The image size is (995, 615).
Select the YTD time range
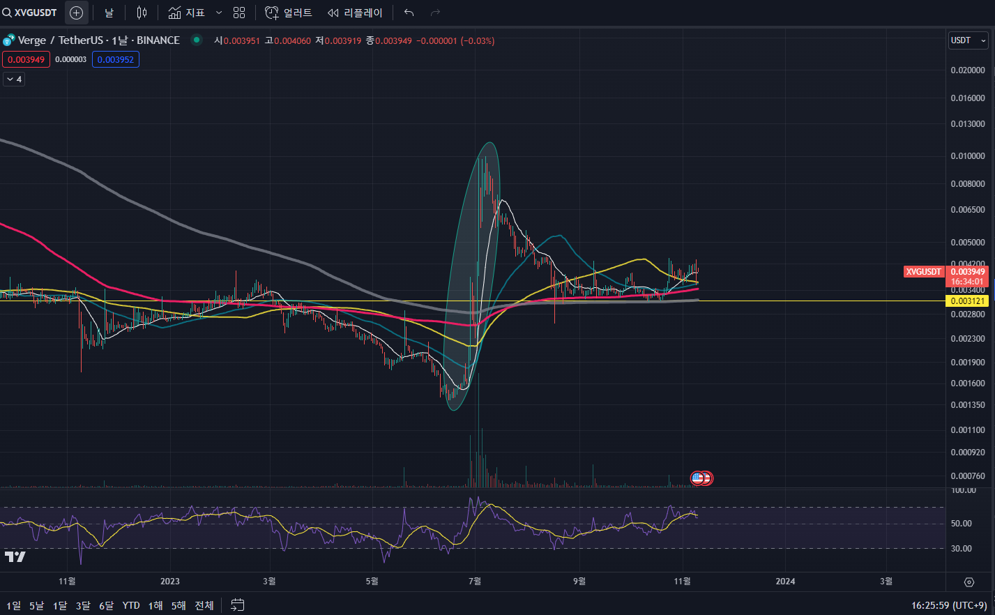coord(131,605)
